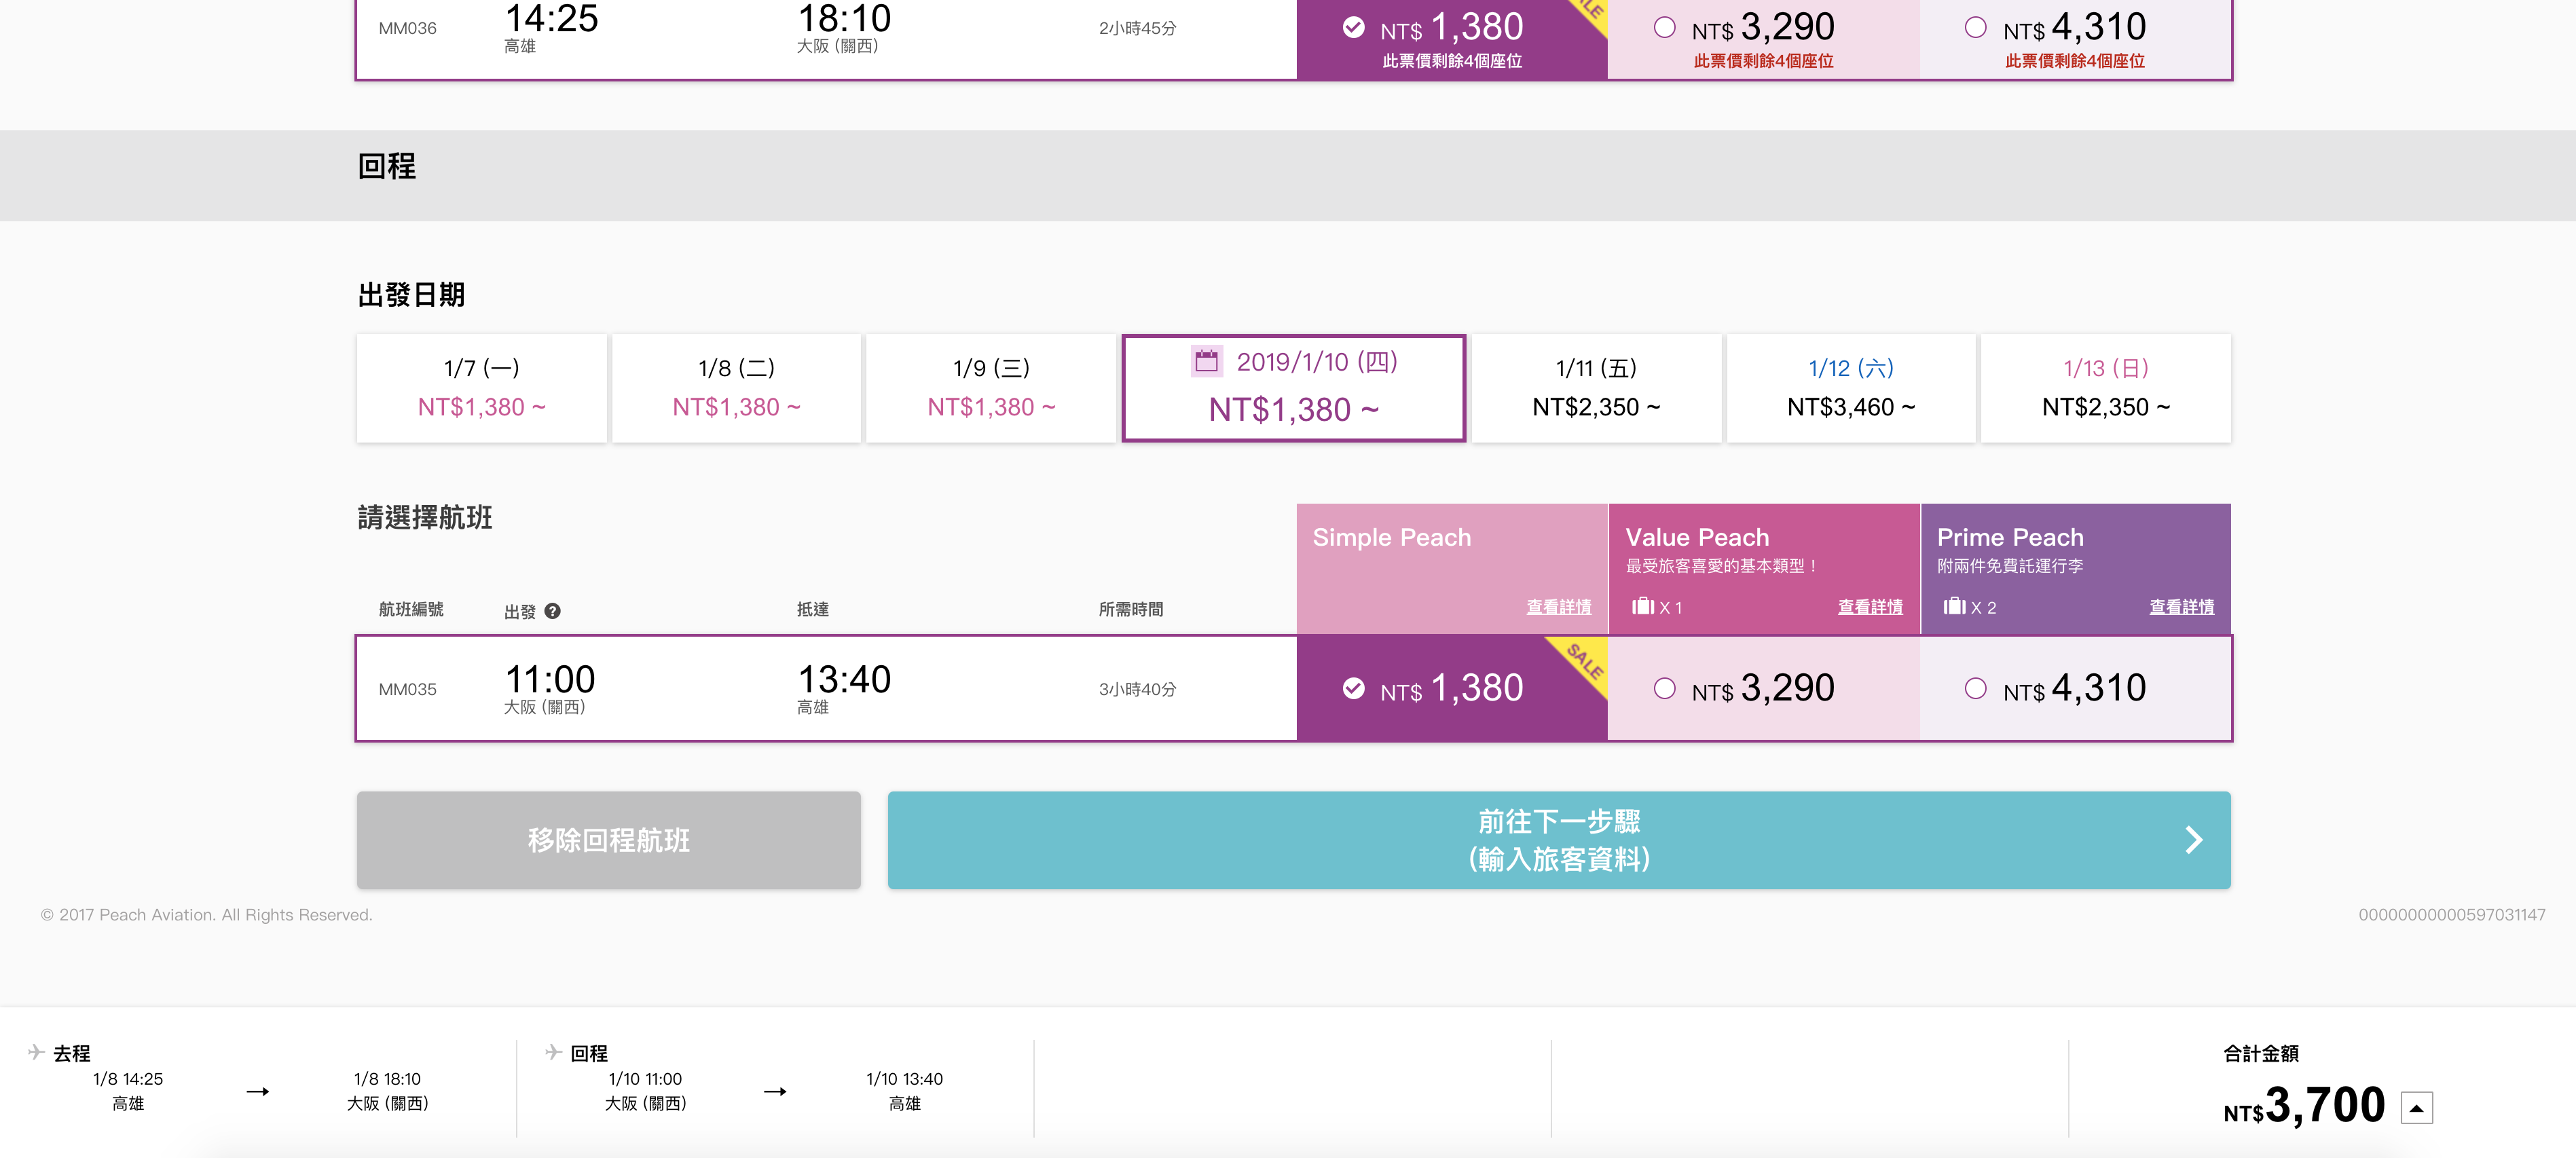Click summary outbound arrival 1/8 18:10
Image resolution: width=2576 pixels, height=1158 pixels.
pyautogui.click(x=387, y=1079)
